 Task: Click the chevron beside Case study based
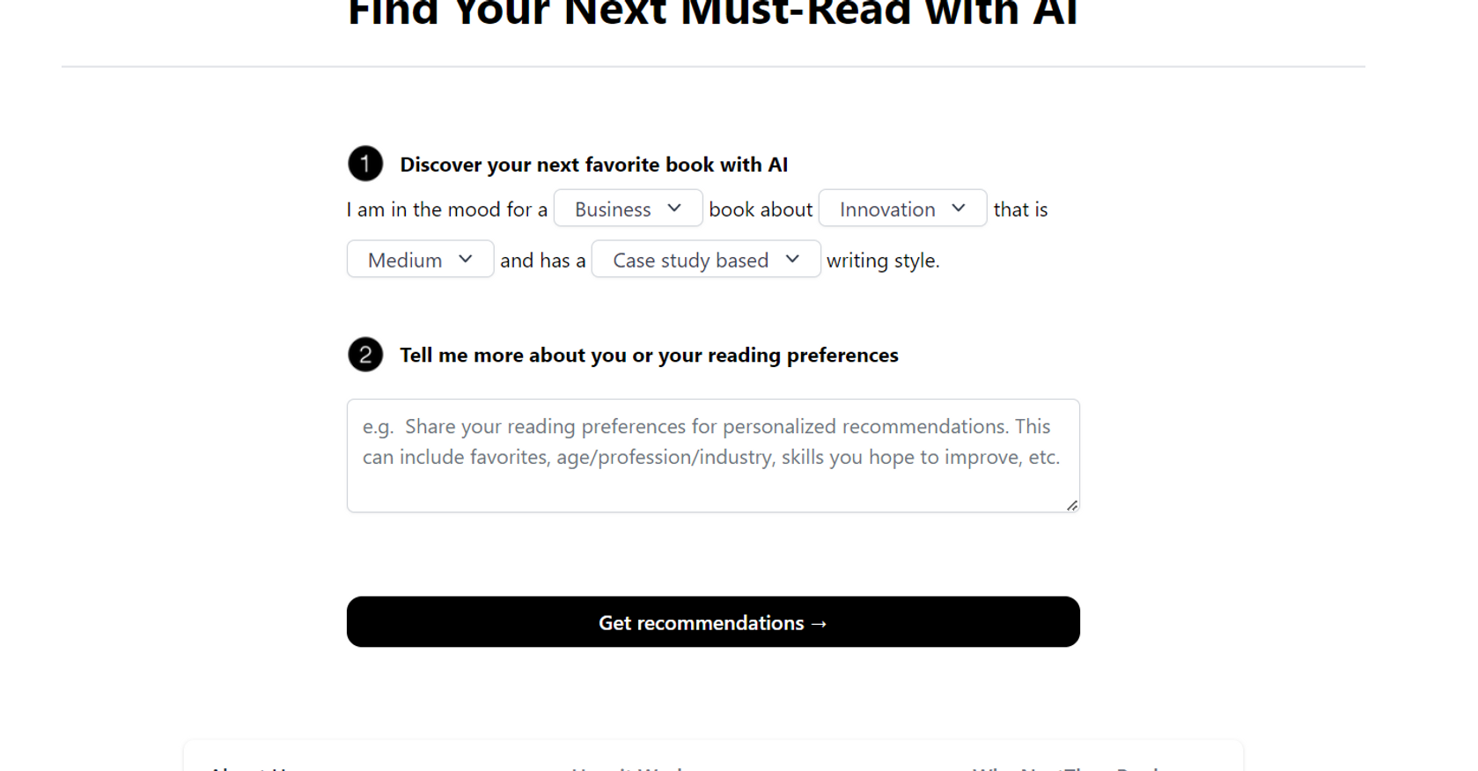pos(792,260)
